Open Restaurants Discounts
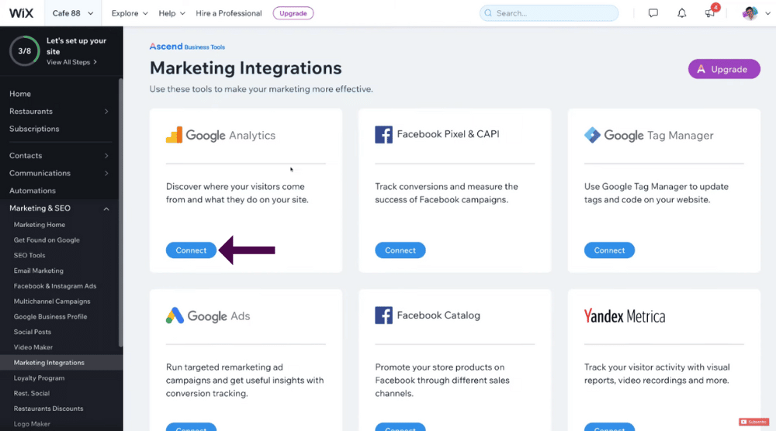 [48, 409]
